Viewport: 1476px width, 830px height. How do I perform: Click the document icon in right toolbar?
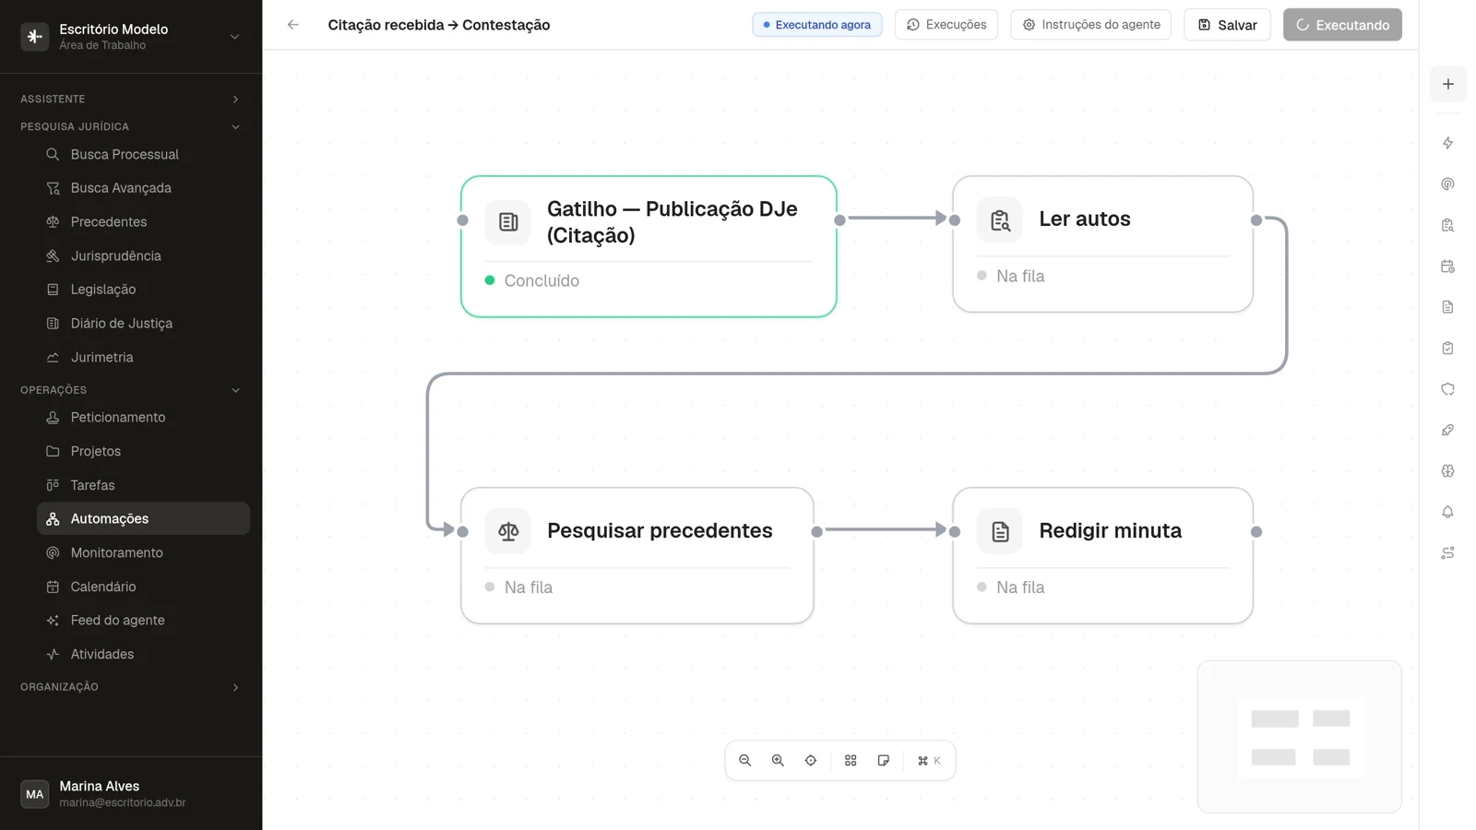pyautogui.click(x=1448, y=307)
